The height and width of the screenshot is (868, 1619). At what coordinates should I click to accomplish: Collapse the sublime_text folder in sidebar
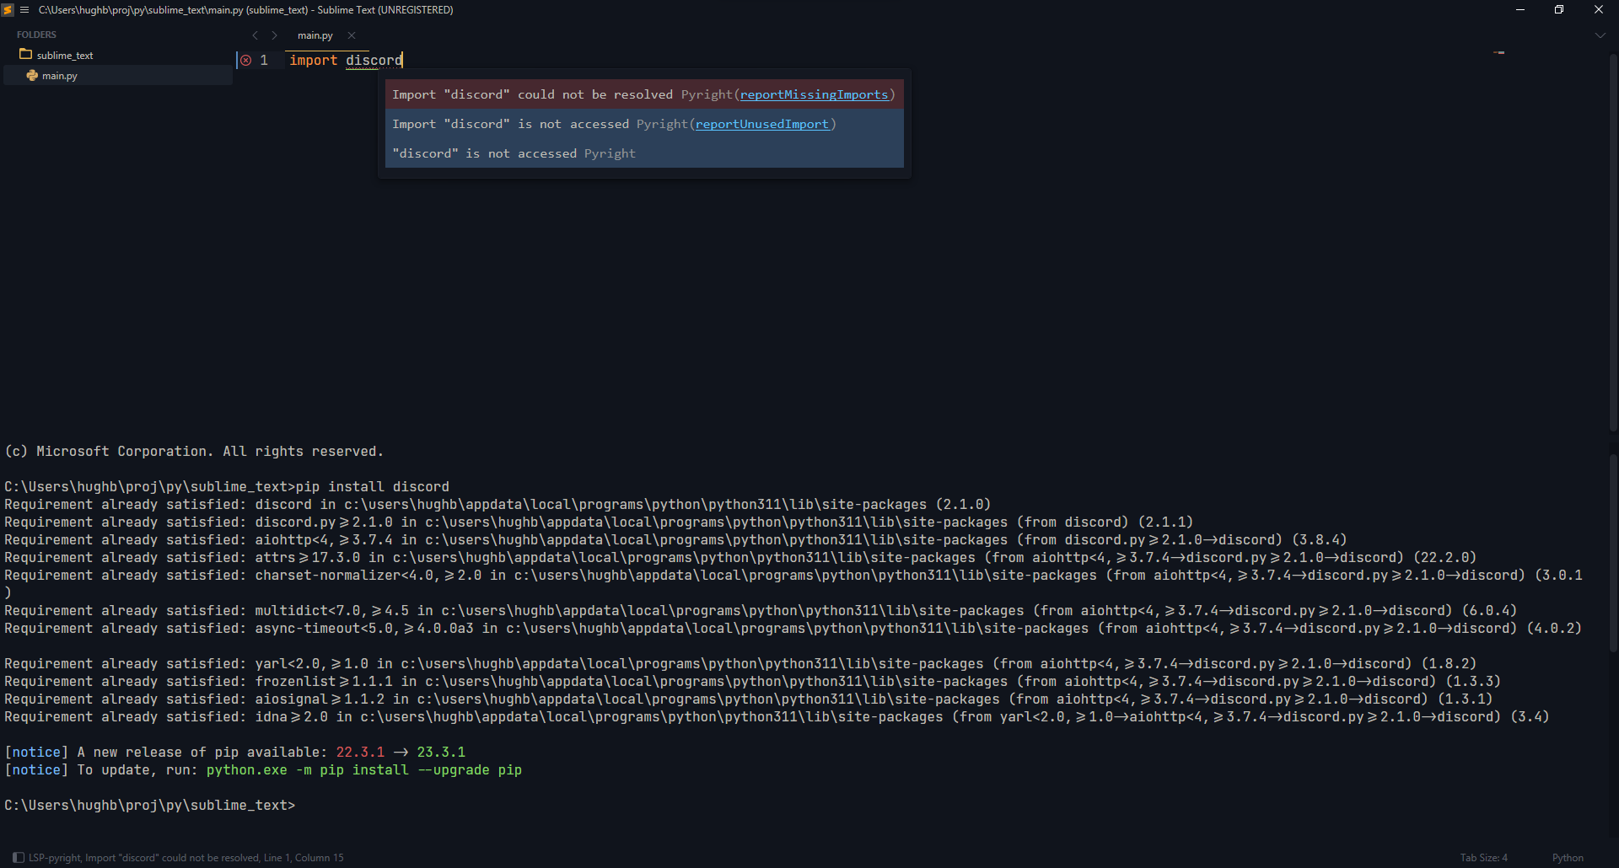tap(64, 56)
